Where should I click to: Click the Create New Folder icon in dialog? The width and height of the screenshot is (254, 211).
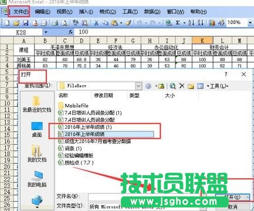click(191, 86)
